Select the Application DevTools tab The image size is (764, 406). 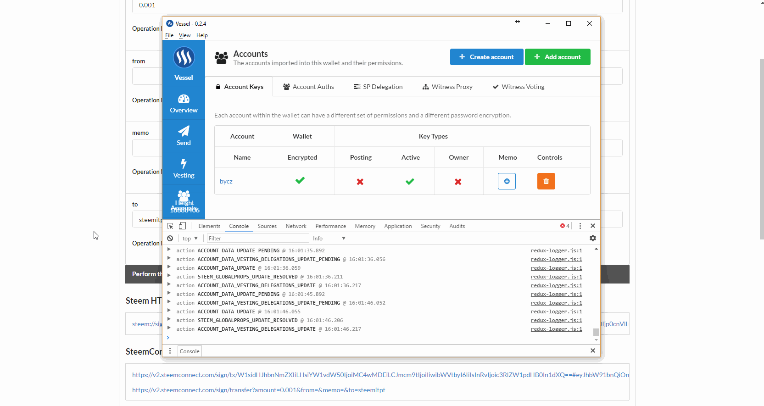click(x=398, y=226)
